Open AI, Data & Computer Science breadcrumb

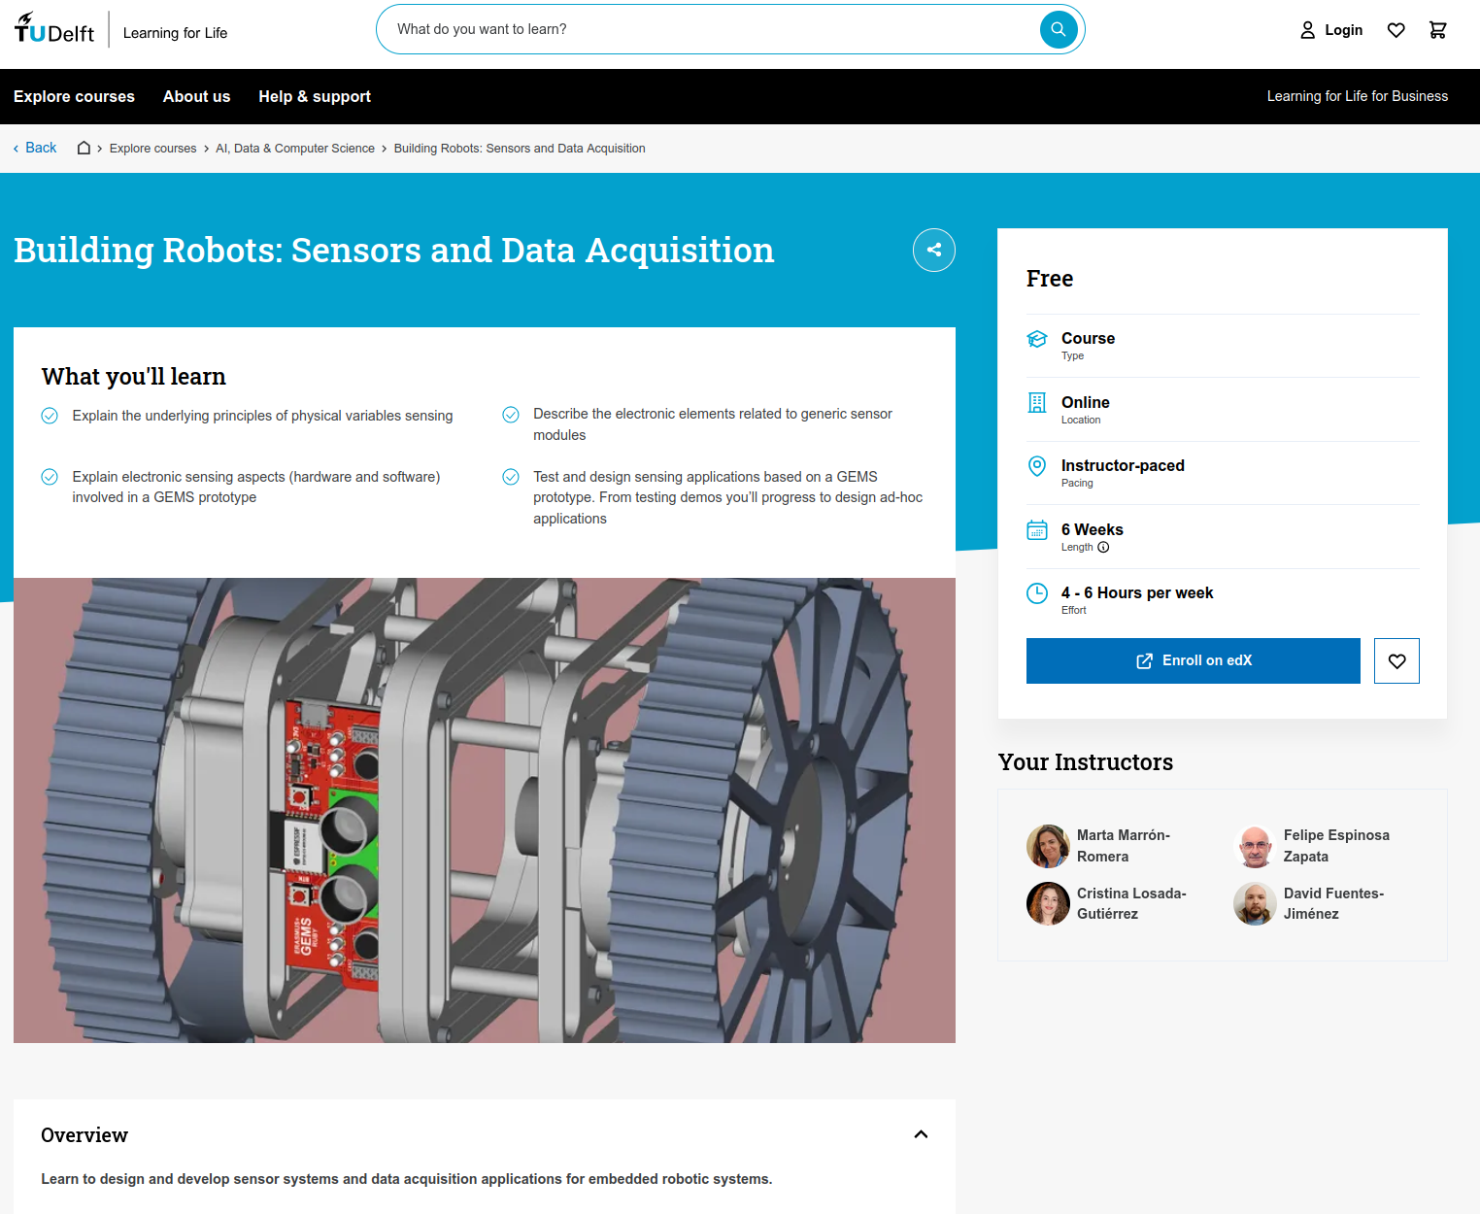coord(295,149)
